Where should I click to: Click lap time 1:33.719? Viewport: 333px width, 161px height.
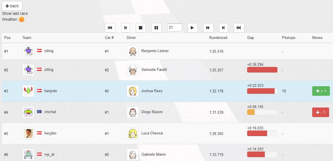click(x=216, y=155)
